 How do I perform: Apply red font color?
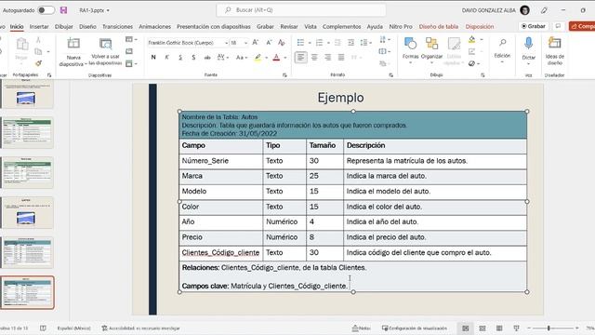[x=276, y=58]
